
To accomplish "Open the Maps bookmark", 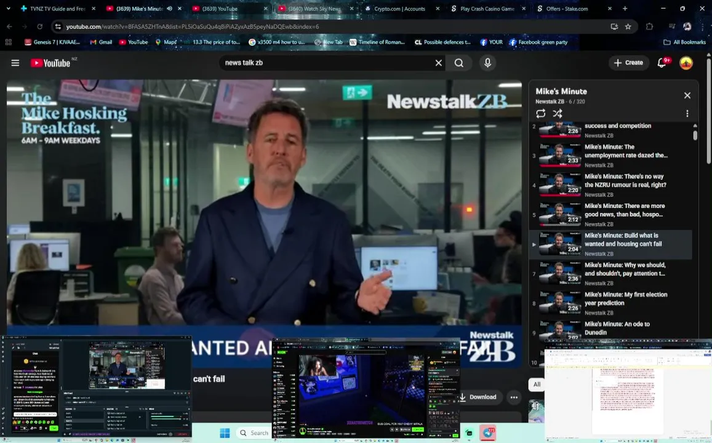I will [x=166, y=42].
